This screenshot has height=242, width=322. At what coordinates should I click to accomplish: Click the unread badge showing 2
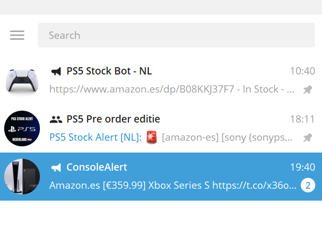(307, 186)
